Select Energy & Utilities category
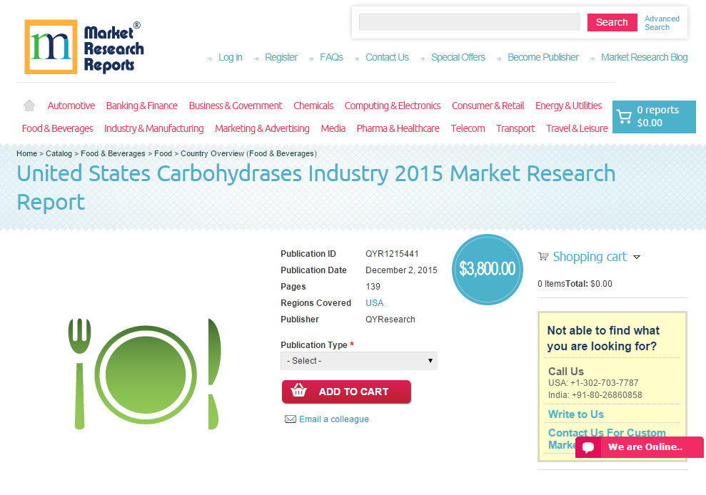Viewport: 706px width, 495px height. (569, 106)
